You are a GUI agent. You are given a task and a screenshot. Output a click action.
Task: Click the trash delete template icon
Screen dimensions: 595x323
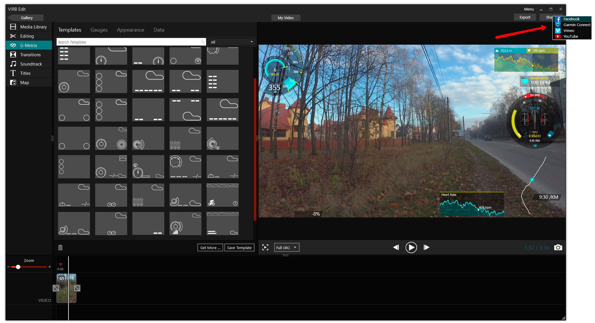tap(60, 248)
